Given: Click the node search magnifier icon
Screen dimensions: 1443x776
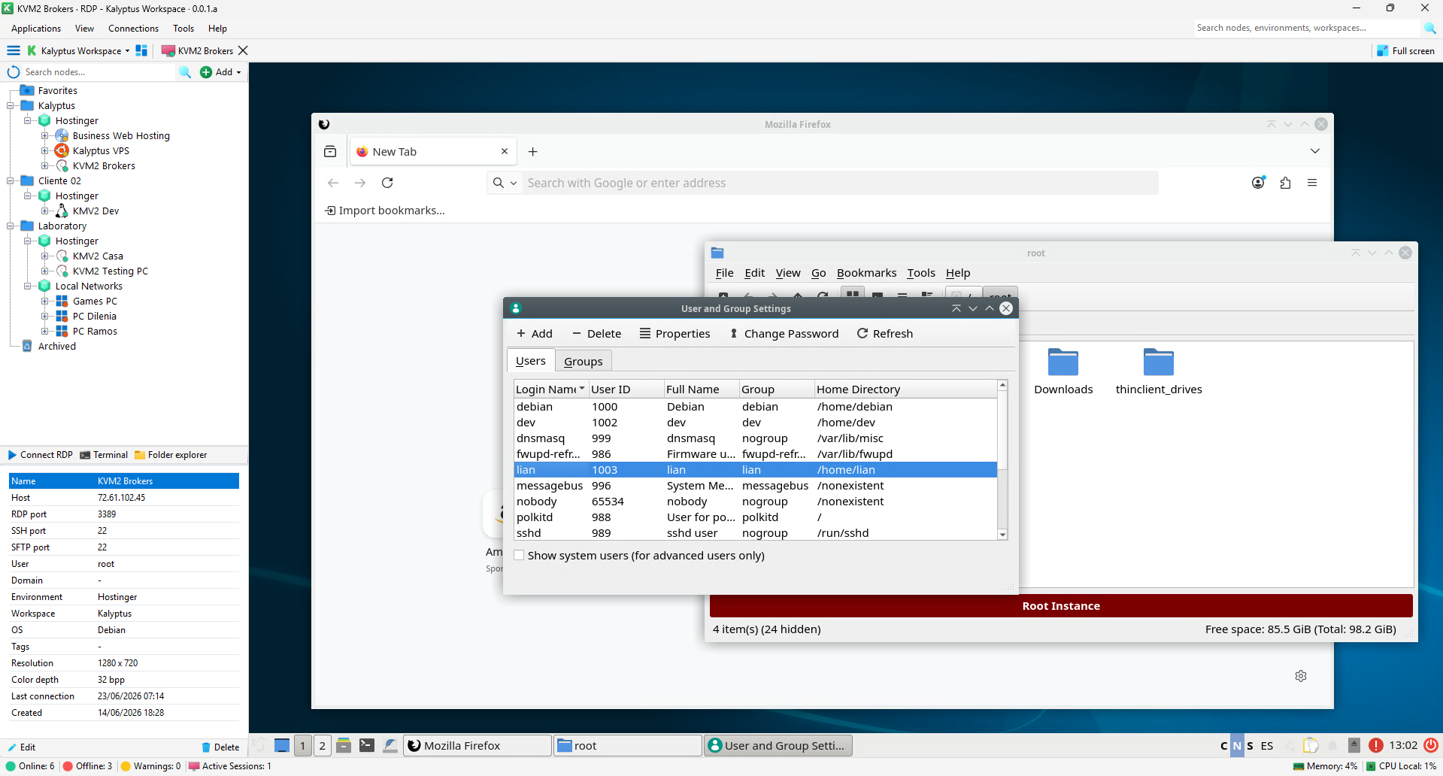Looking at the screenshot, I should tap(185, 72).
